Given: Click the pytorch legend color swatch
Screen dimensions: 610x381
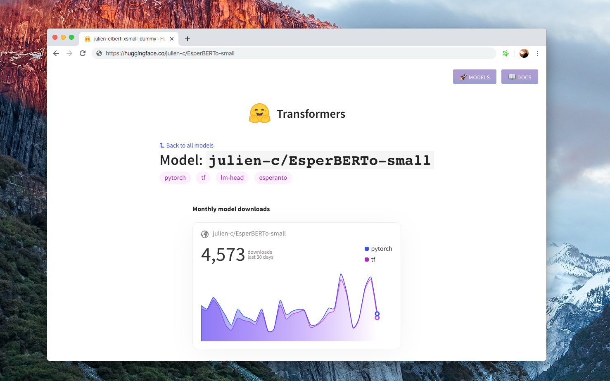Looking at the screenshot, I should pos(367,249).
